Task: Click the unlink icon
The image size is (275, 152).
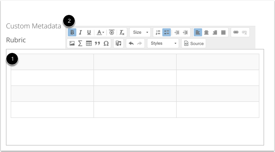Action: tap(244, 33)
